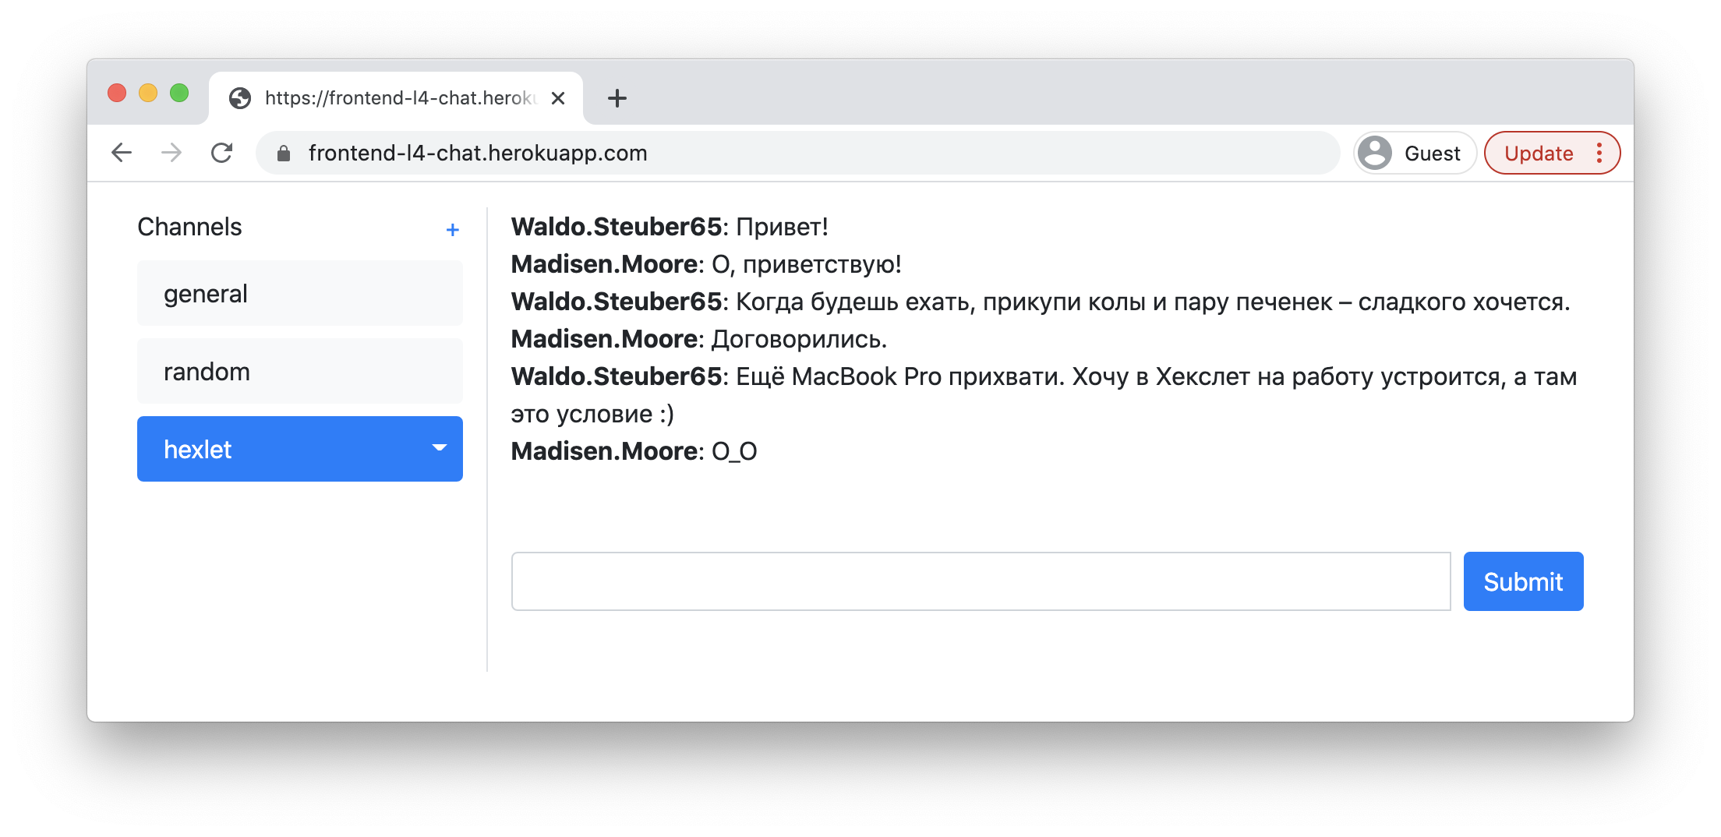Open a new browser tab with plus
Image resolution: width=1721 pixels, height=837 pixels.
pyautogui.click(x=617, y=98)
